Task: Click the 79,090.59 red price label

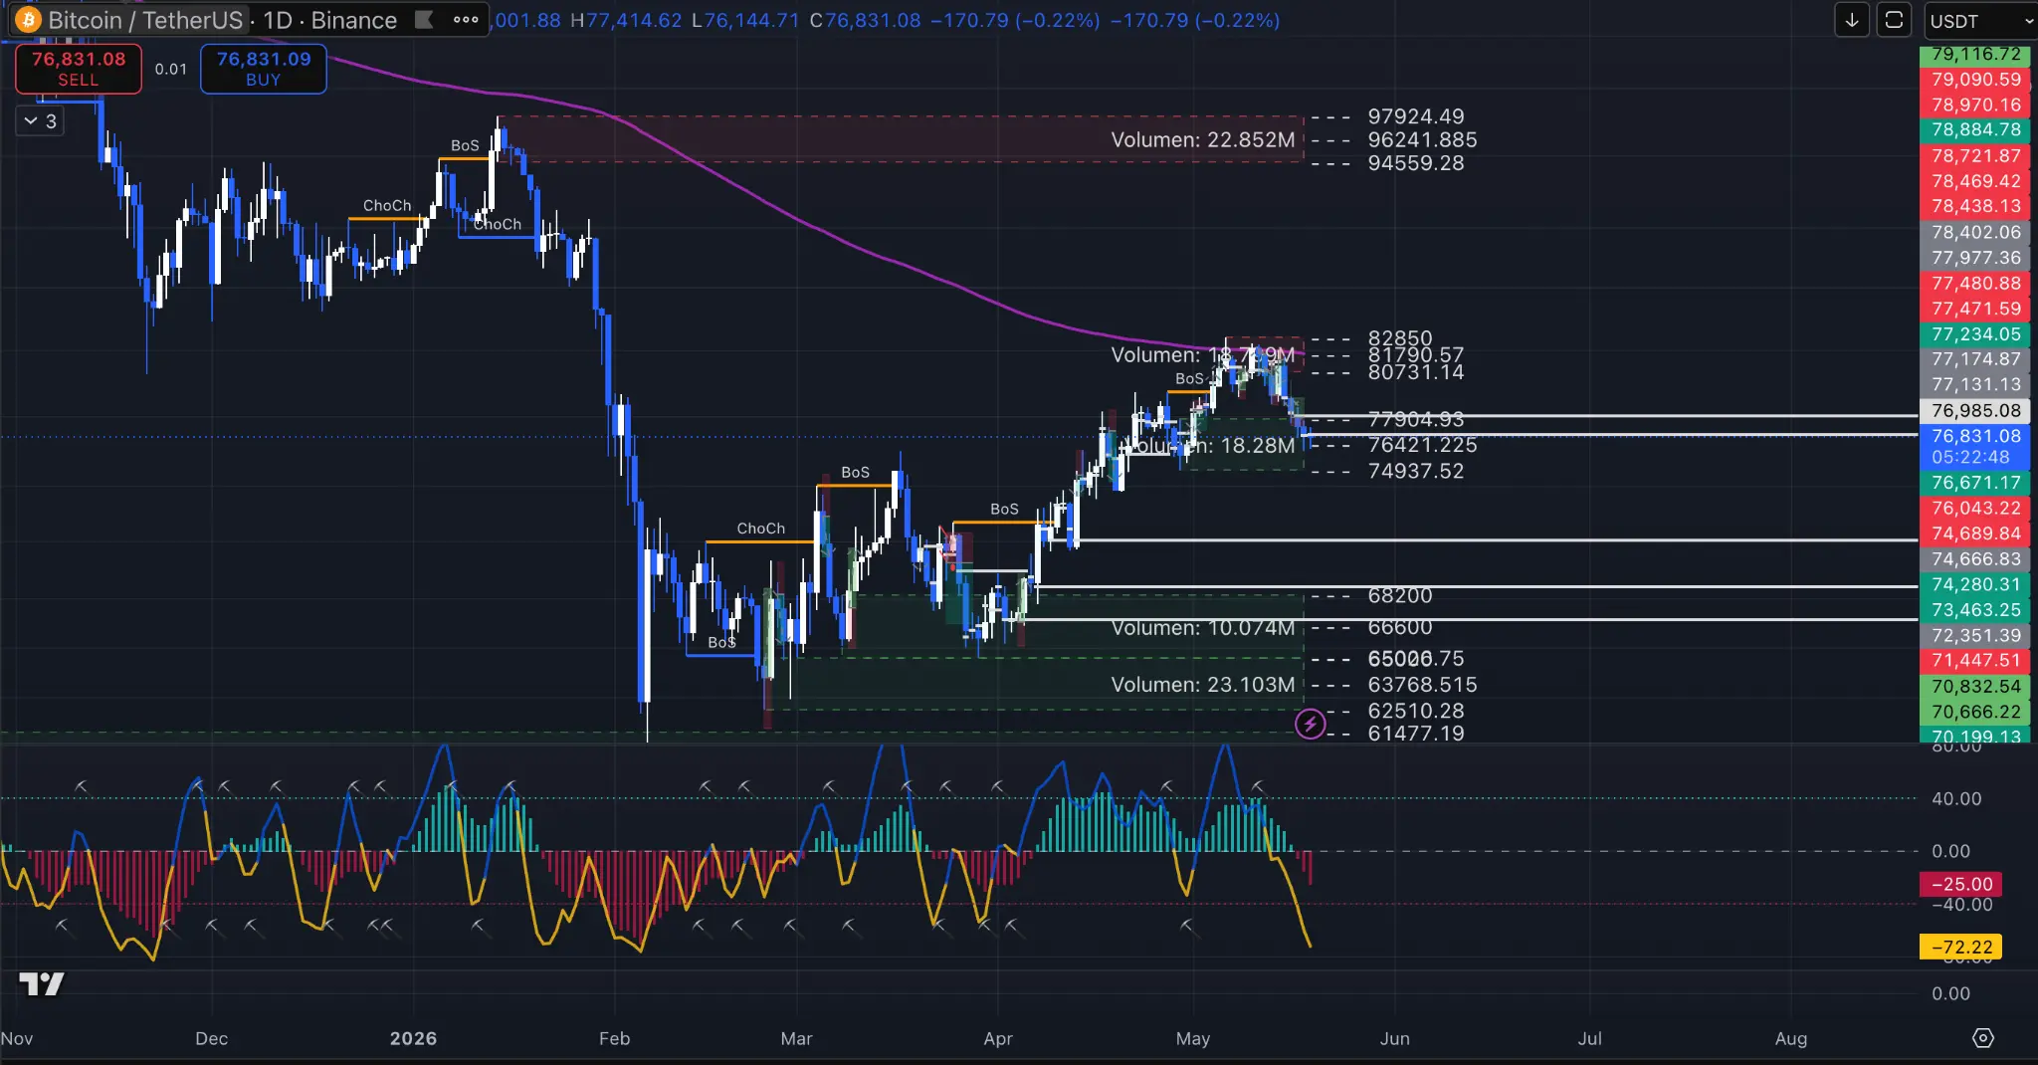Action: (1975, 79)
